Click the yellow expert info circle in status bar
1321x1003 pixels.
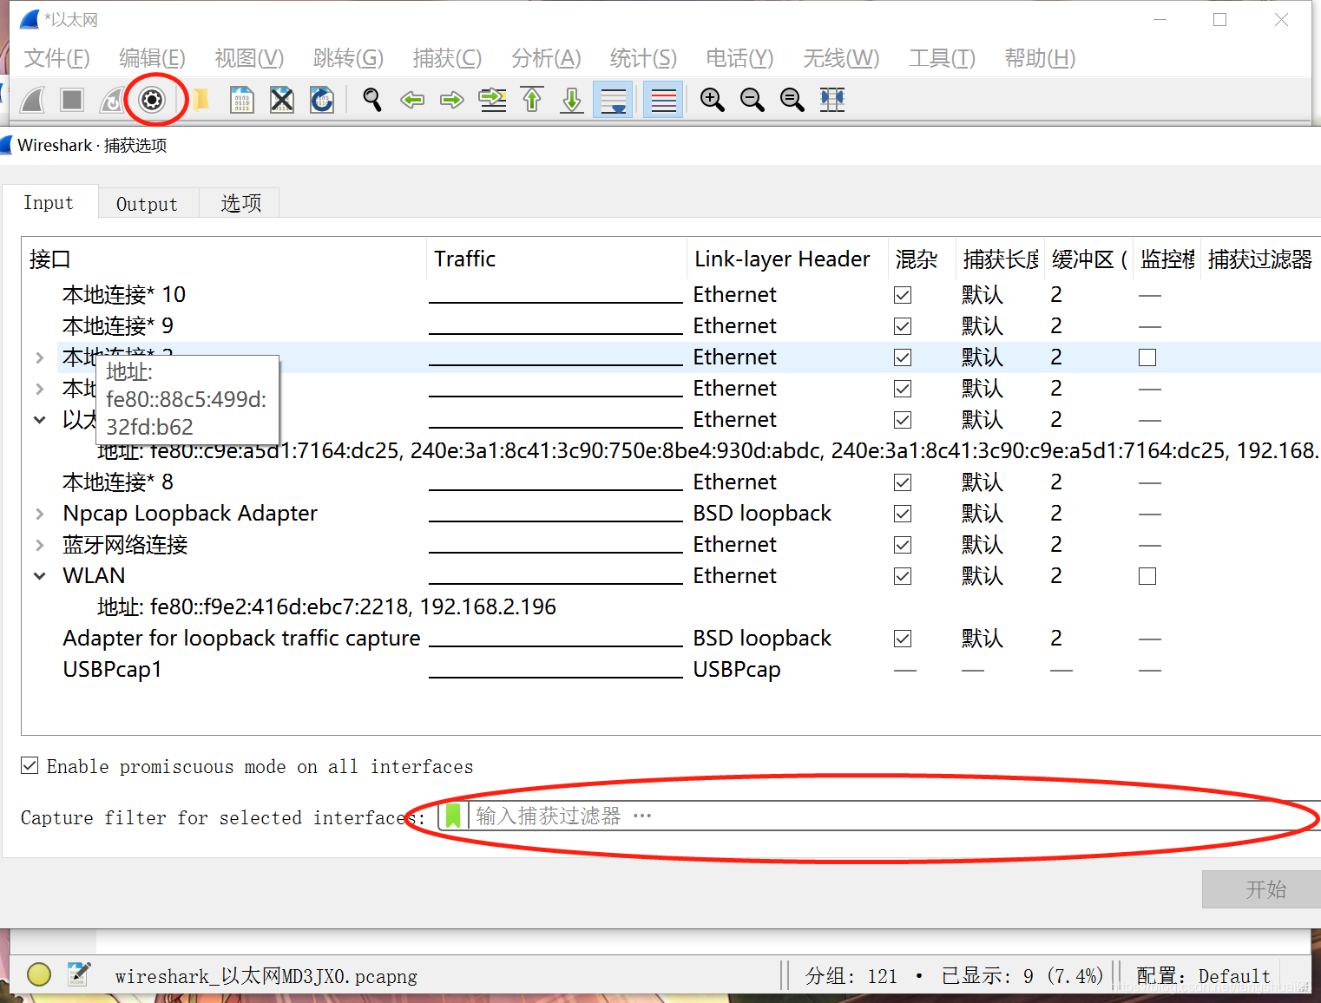click(39, 974)
